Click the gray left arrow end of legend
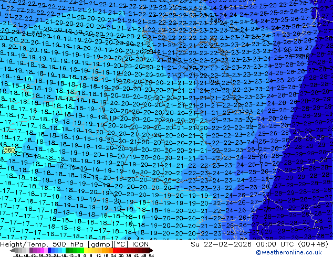Viewport: 333px width, 257px height. click(x=12, y=250)
